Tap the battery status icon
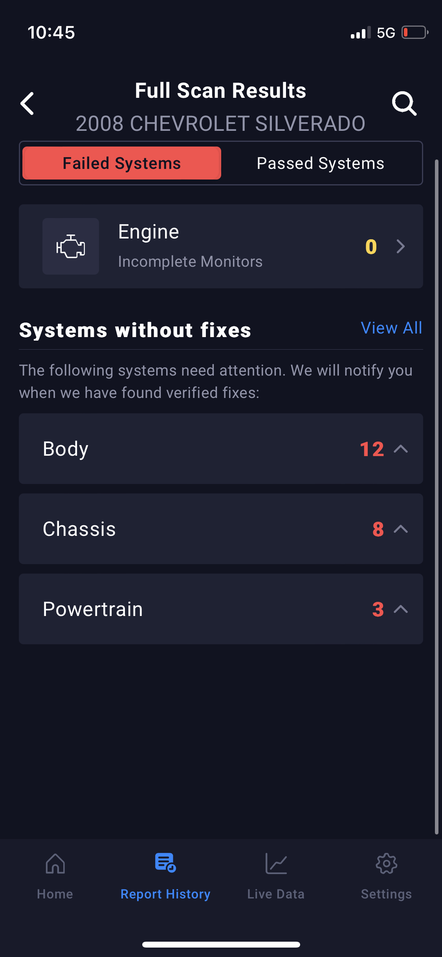Image resolution: width=442 pixels, height=957 pixels. click(414, 33)
